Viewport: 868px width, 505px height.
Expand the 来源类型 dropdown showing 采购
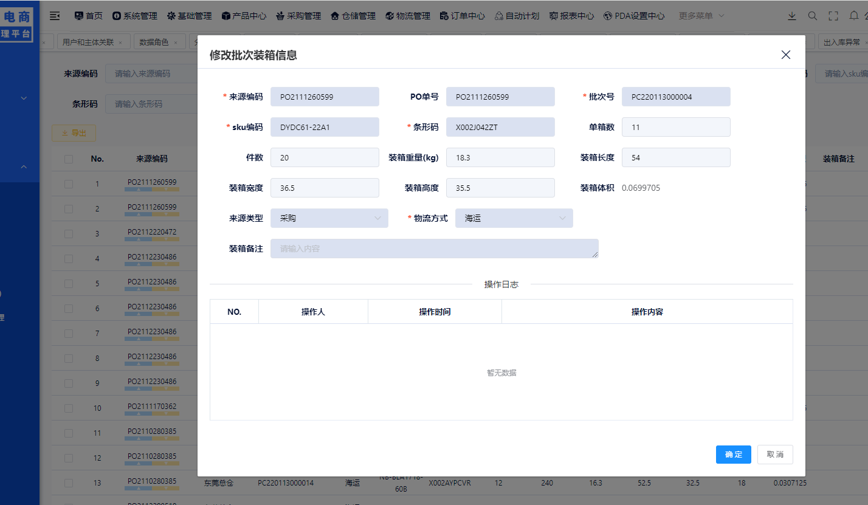[329, 218]
